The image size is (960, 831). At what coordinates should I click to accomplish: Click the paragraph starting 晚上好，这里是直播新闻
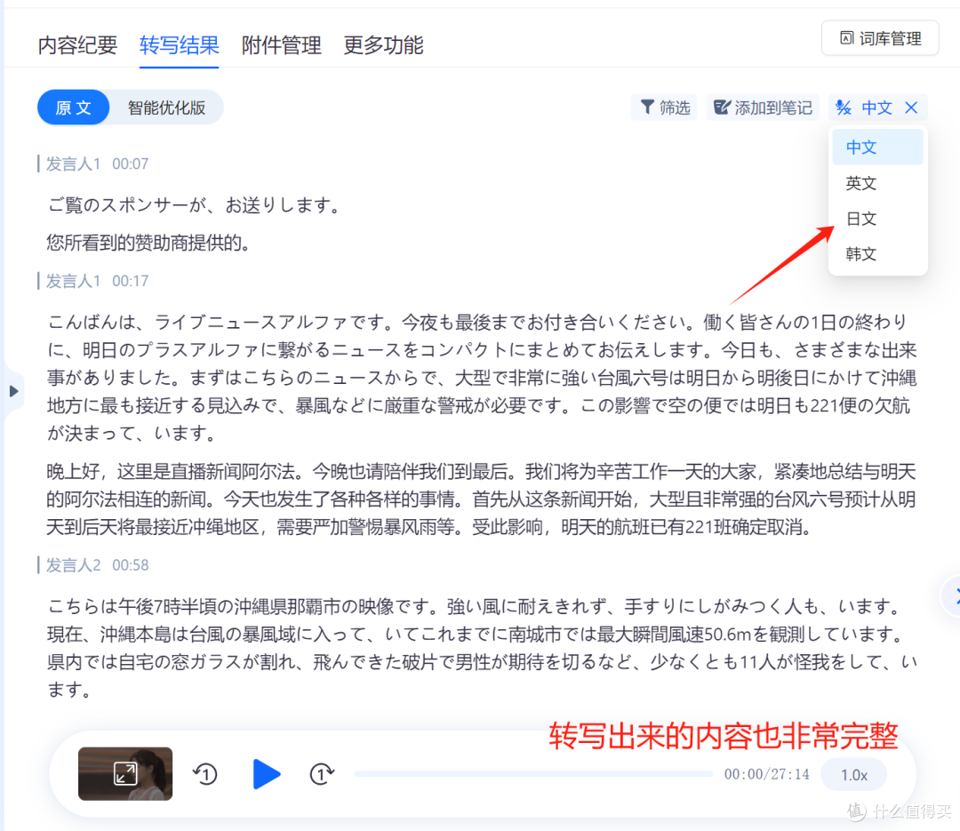tap(482, 499)
